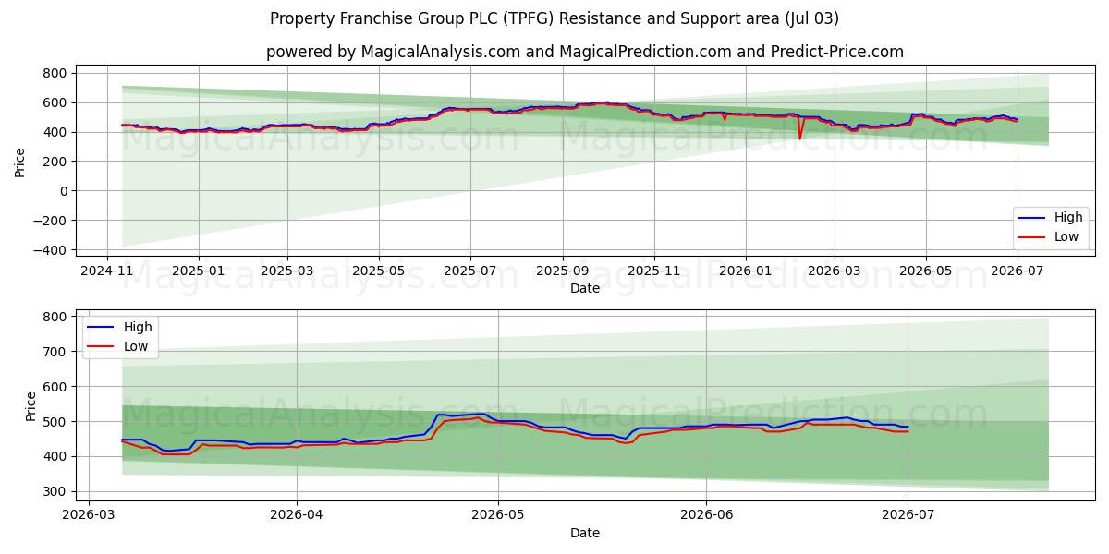
Task: Click the top chart x-axis label '2026-07'
Action: click(1017, 271)
